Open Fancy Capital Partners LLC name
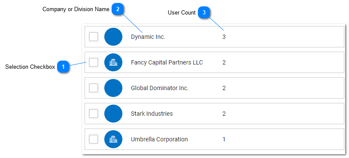Viewport: 349px width, 158px height. point(167,63)
